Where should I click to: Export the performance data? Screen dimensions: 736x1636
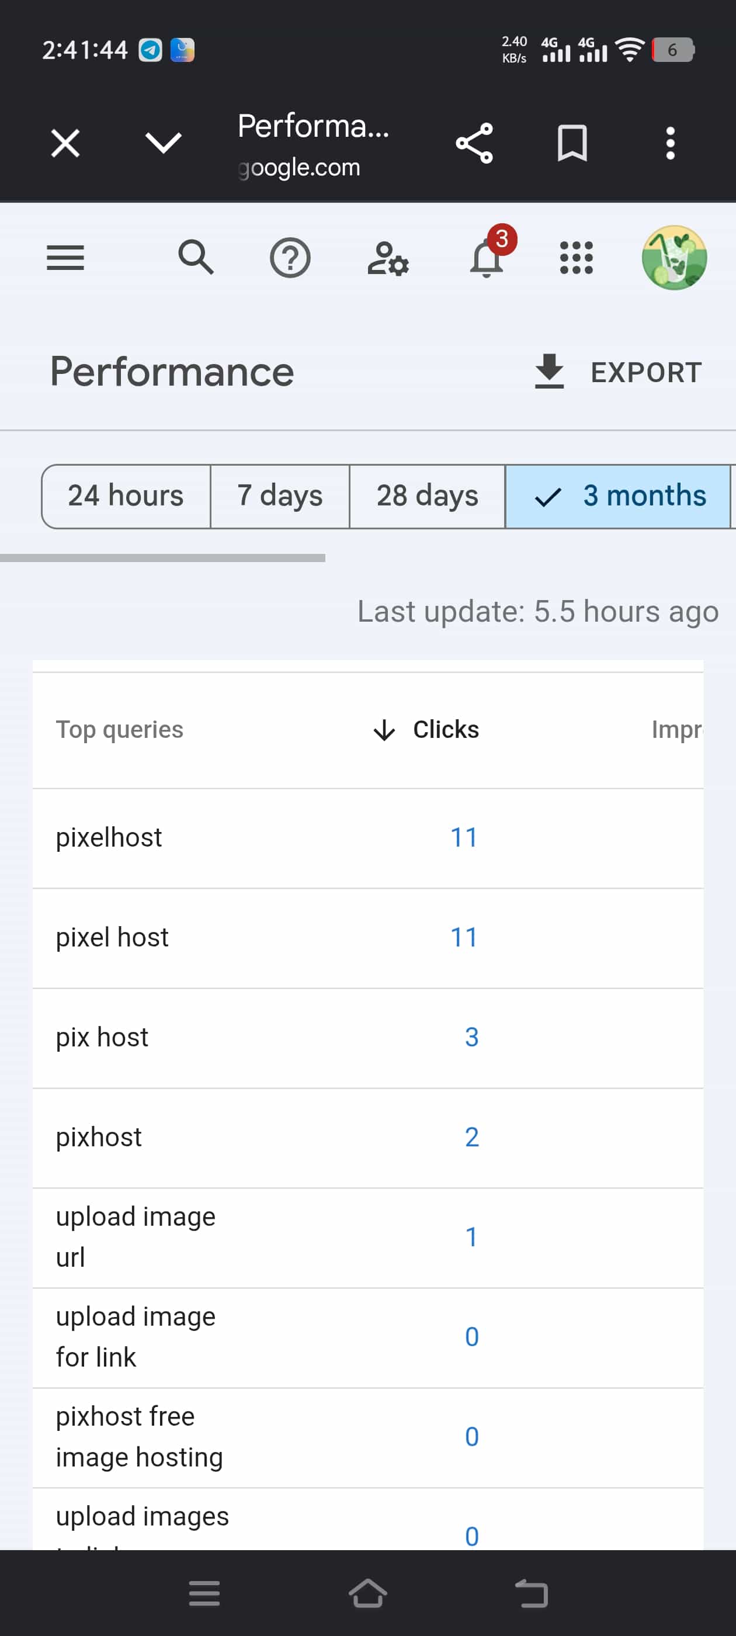point(618,372)
